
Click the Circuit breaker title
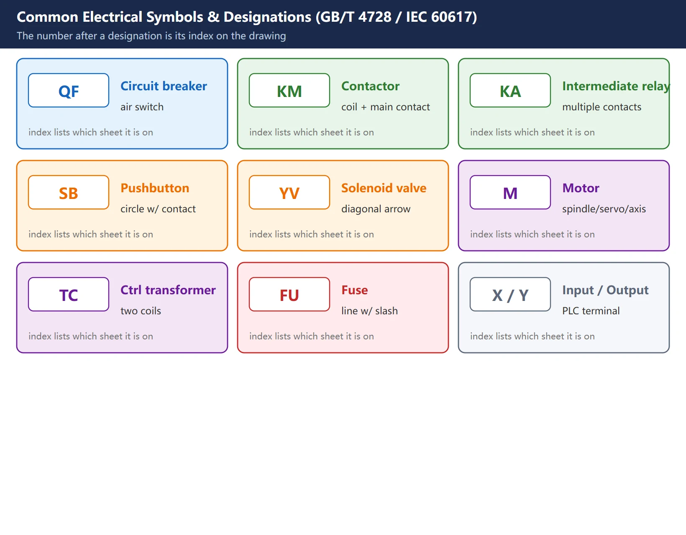(164, 86)
